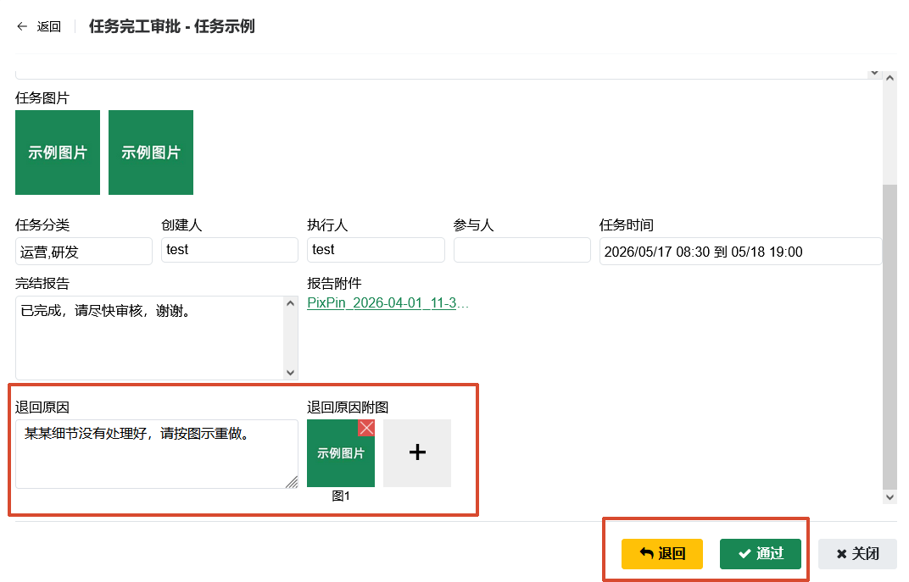Click the empty 参与人 field
Viewport: 909px width, 582px height.
pyautogui.click(x=521, y=250)
